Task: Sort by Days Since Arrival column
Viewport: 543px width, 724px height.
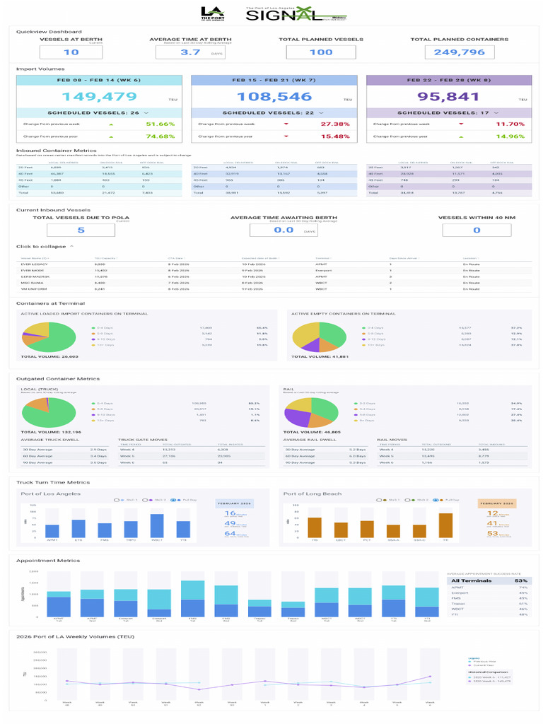Action: [x=404, y=258]
